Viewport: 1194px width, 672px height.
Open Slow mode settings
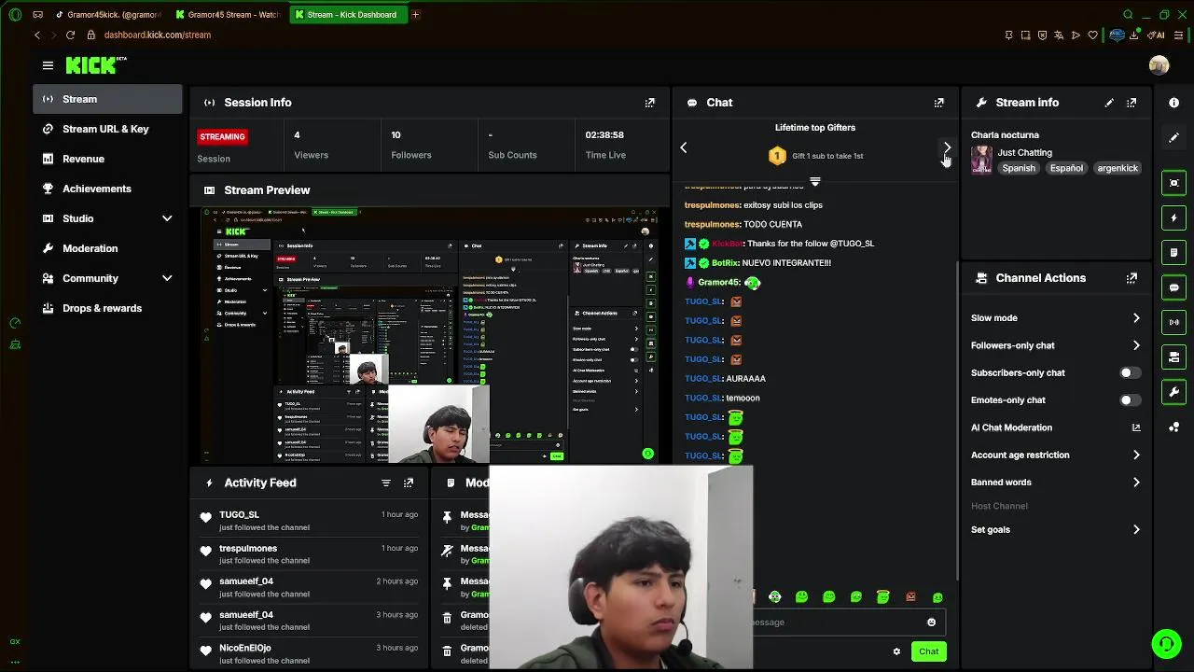pyautogui.click(x=1055, y=318)
